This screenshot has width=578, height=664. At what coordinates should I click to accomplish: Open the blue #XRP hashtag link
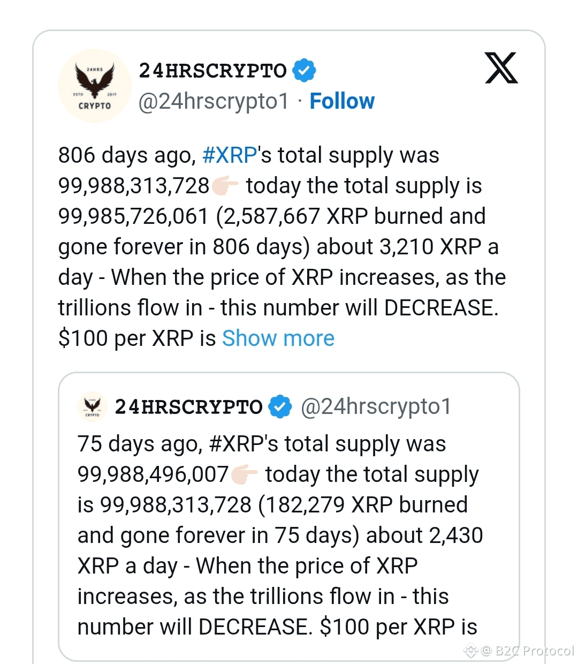click(230, 155)
